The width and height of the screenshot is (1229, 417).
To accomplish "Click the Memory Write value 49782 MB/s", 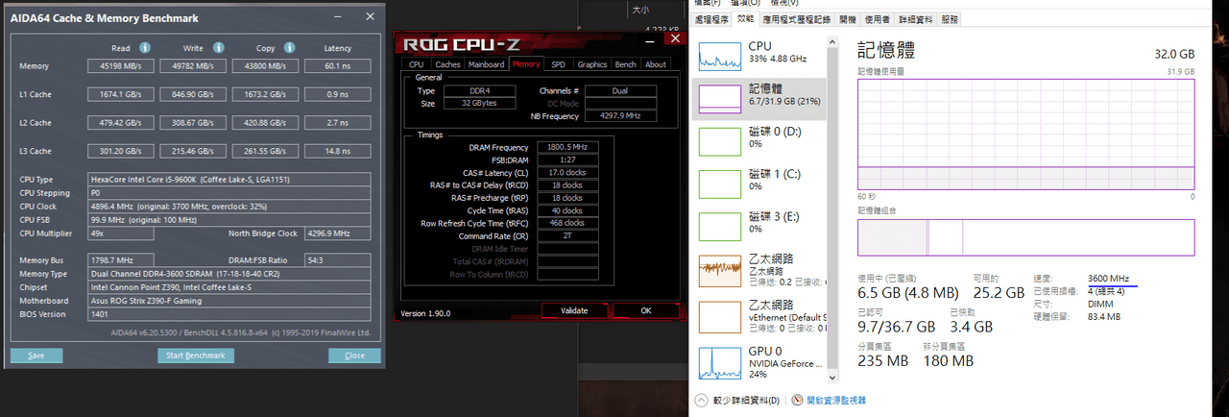I will click(x=194, y=66).
